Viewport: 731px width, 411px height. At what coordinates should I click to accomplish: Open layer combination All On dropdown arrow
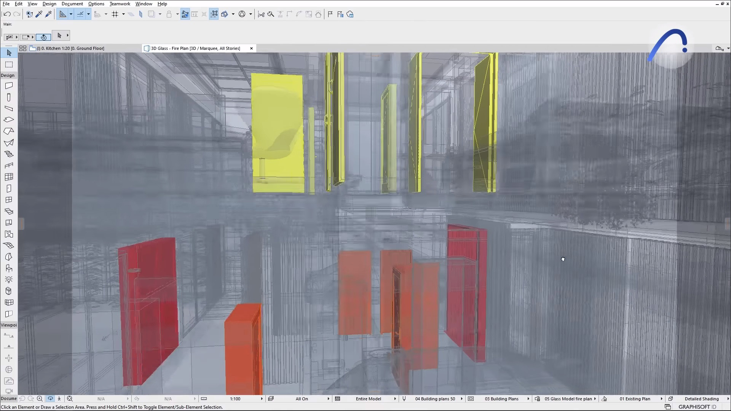coord(328,399)
